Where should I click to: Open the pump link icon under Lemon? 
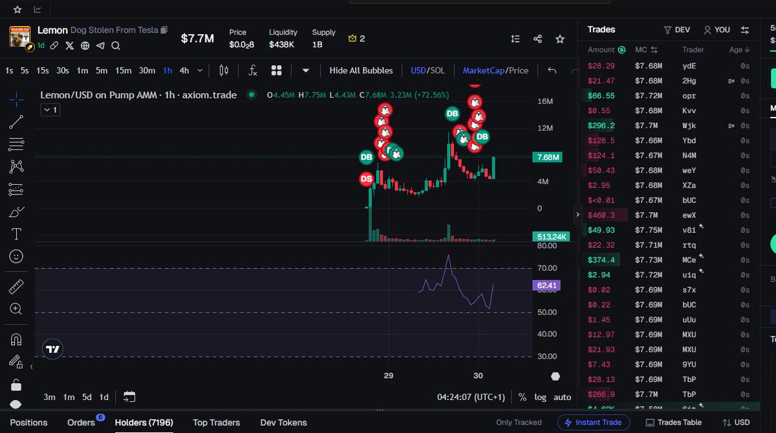[55, 46]
